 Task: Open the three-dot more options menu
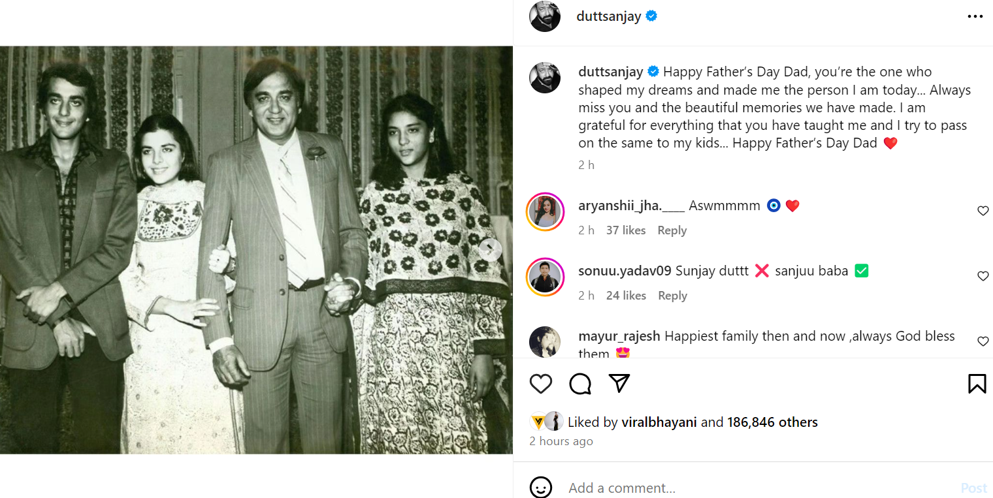[x=975, y=16]
